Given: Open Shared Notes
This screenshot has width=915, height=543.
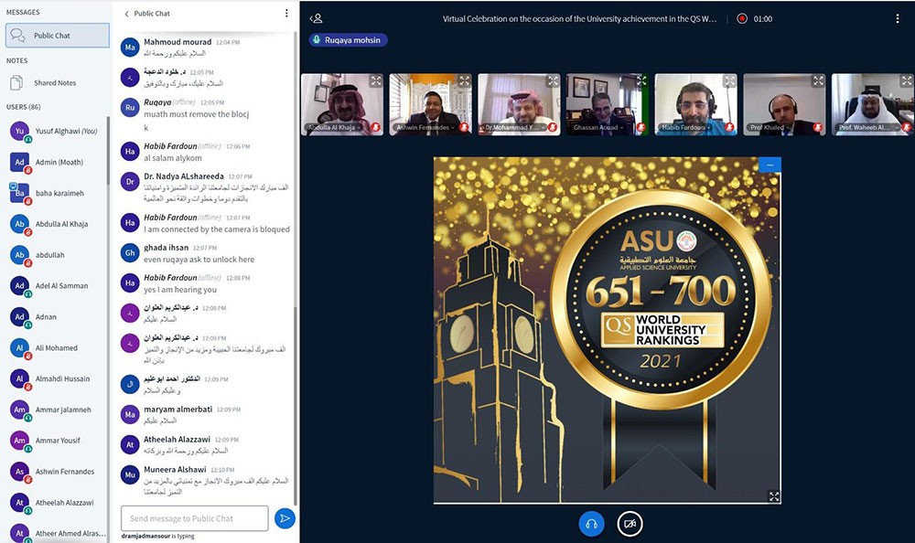Looking at the screenshot, I should [x=55, y=83].
